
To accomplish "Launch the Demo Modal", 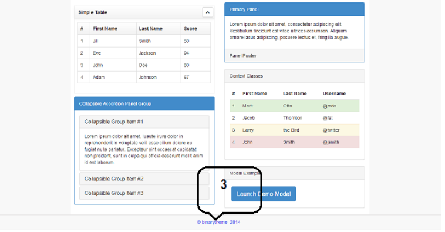I will point(264,194).
